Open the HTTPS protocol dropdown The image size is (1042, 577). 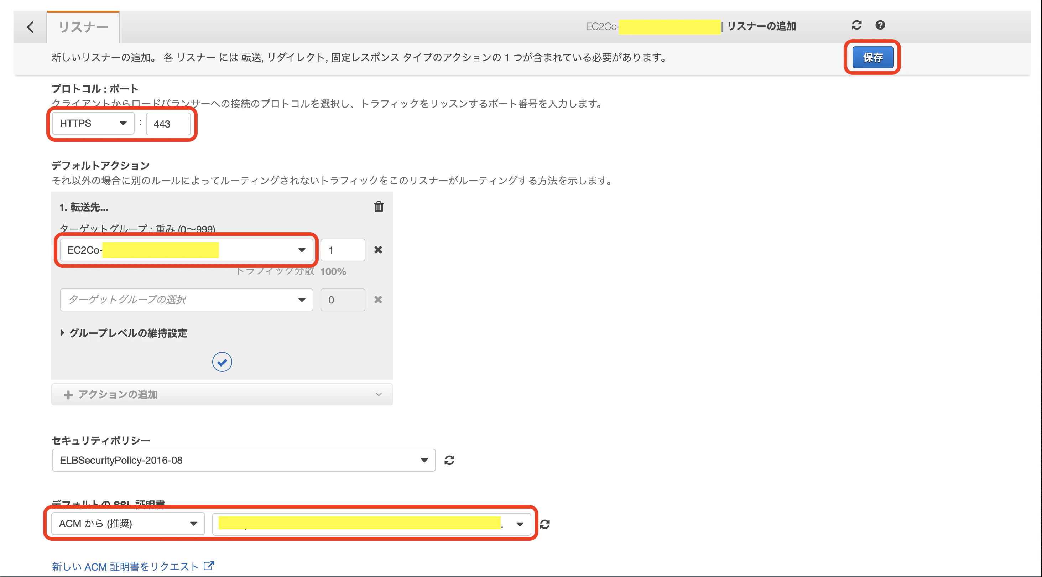pos(93,123)
